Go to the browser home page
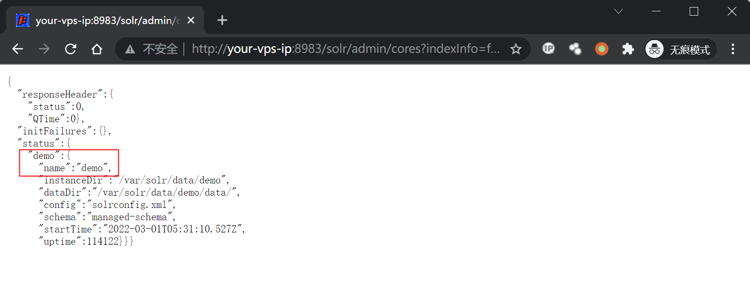The width and height of the screenshot is (750, 298). point(97,49)
